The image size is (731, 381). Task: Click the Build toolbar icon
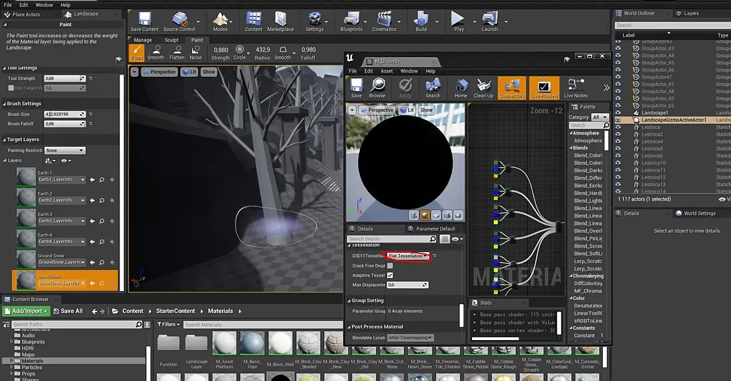click(x=421, y=21)
